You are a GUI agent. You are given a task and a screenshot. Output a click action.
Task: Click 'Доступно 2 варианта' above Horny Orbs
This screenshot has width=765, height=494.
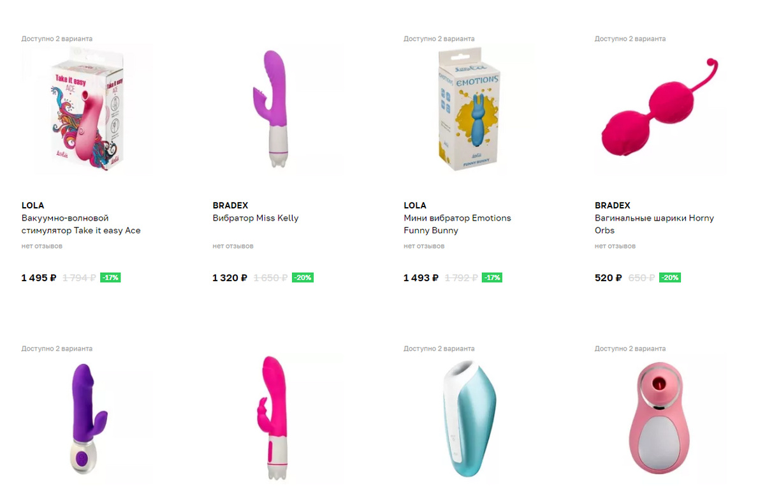(630, 39)
